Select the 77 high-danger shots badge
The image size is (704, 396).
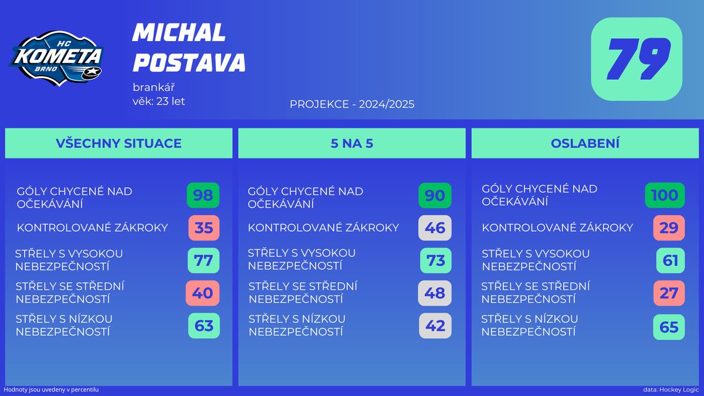point(204,260)
